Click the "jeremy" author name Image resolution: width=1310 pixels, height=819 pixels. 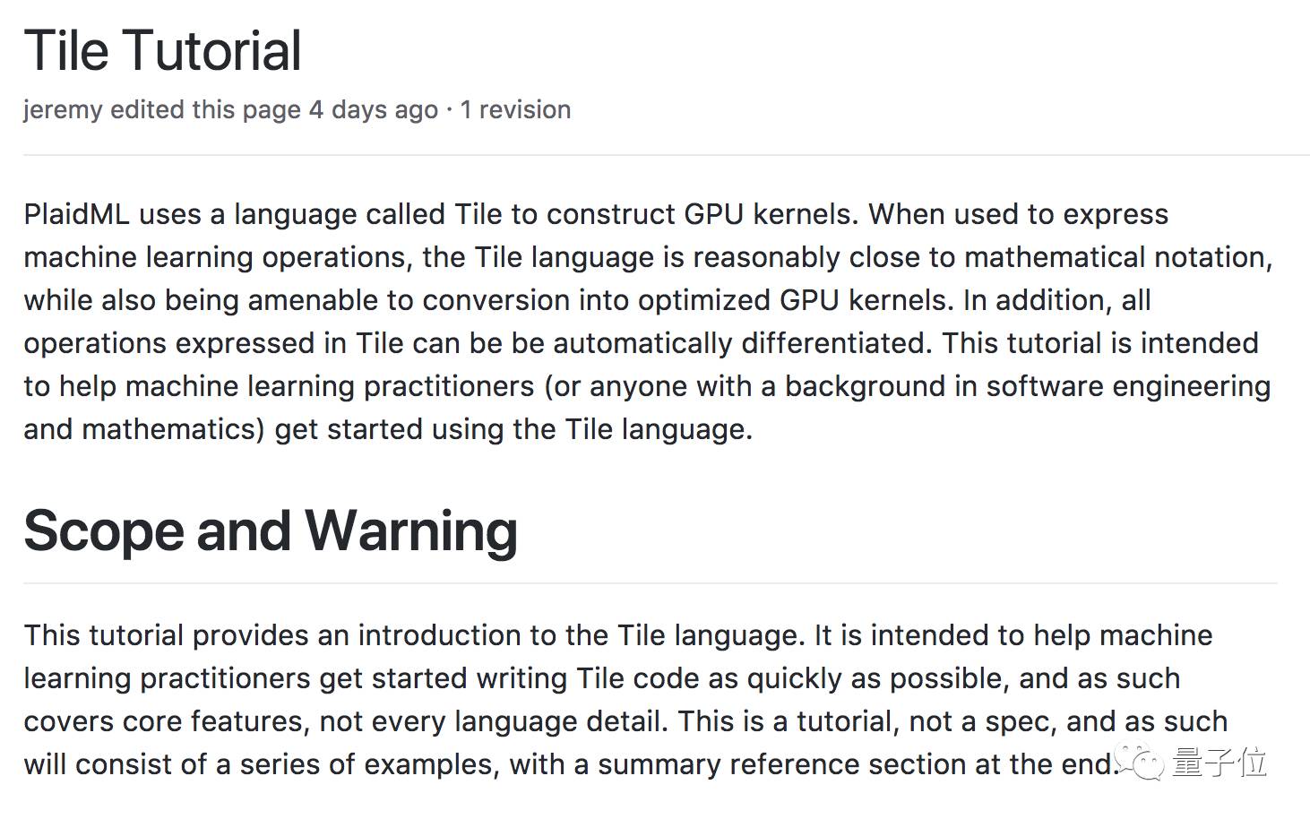click(63, 109)
